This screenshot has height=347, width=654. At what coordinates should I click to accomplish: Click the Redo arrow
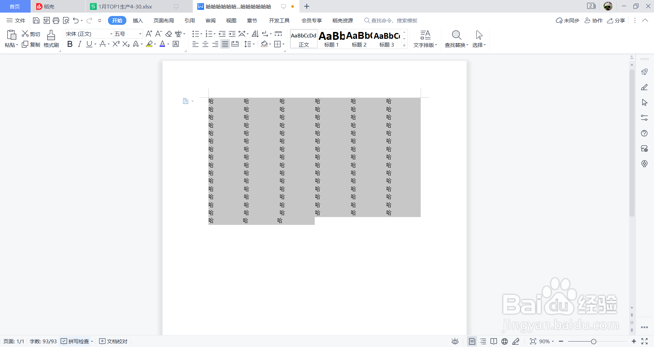89,20
